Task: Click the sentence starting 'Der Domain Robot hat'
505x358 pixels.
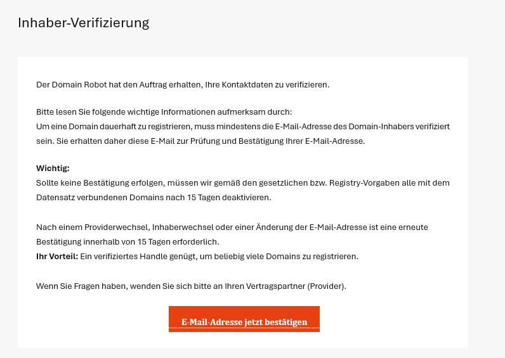Action: click(x=183, y=85)
